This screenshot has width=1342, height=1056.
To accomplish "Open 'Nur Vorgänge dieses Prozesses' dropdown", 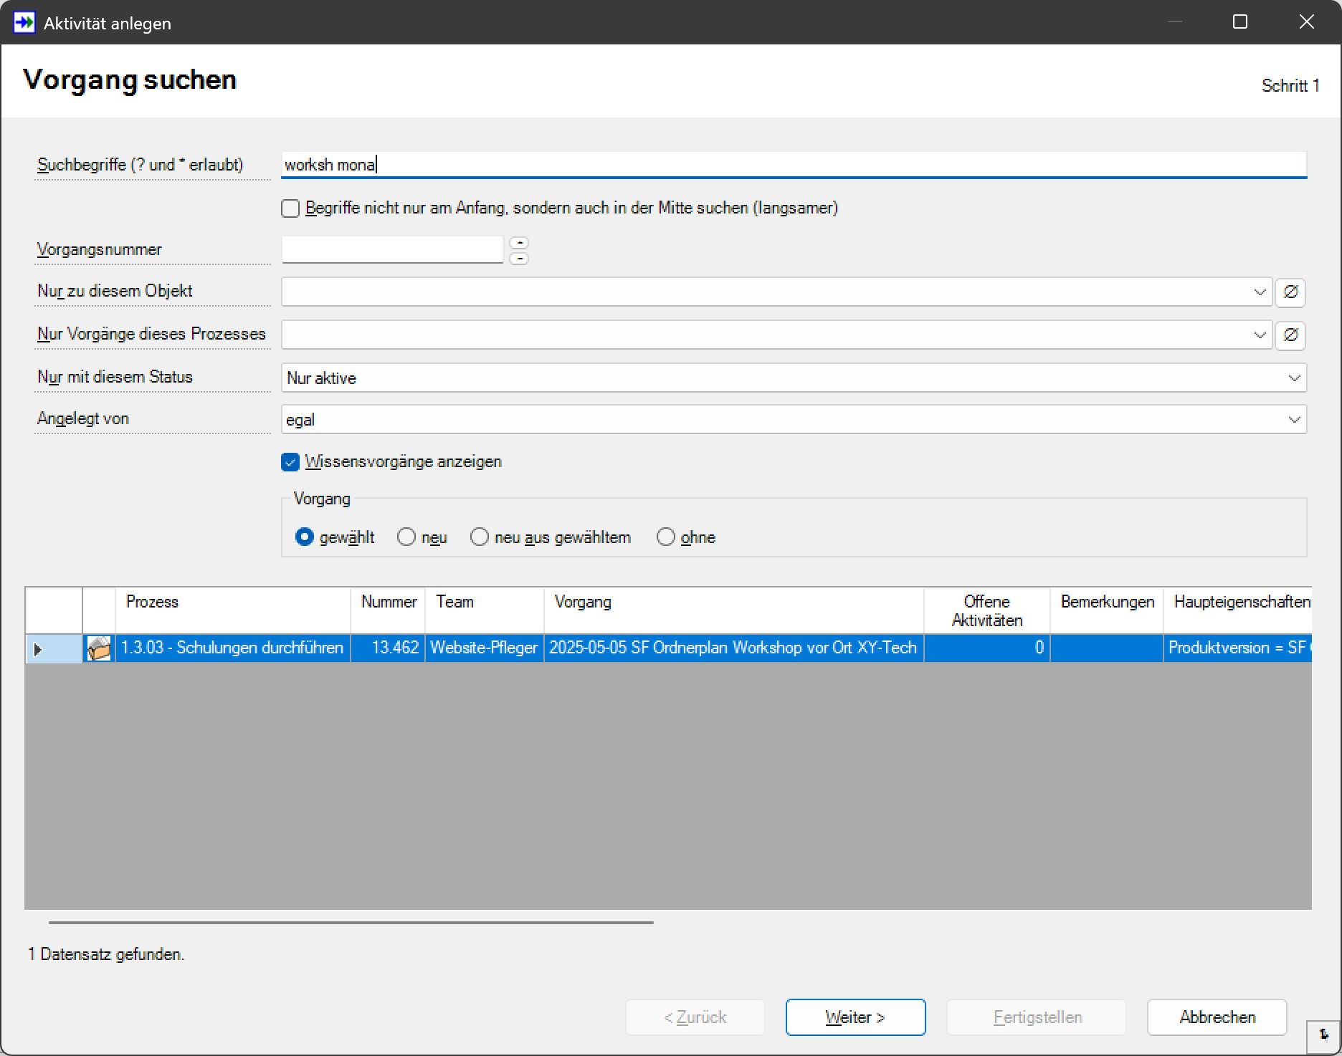I will click(1260, 335).
